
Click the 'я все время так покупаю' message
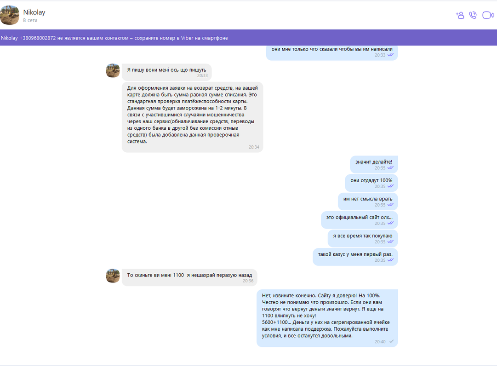pyautogui.click(x=363, y=238)
